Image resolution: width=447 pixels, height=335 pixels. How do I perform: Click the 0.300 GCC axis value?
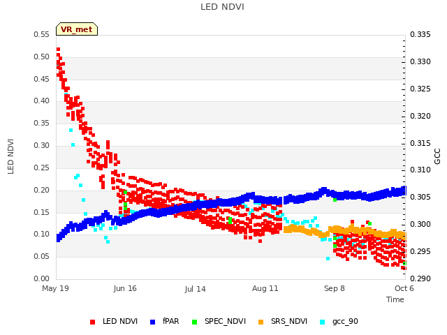coord(420,224)
